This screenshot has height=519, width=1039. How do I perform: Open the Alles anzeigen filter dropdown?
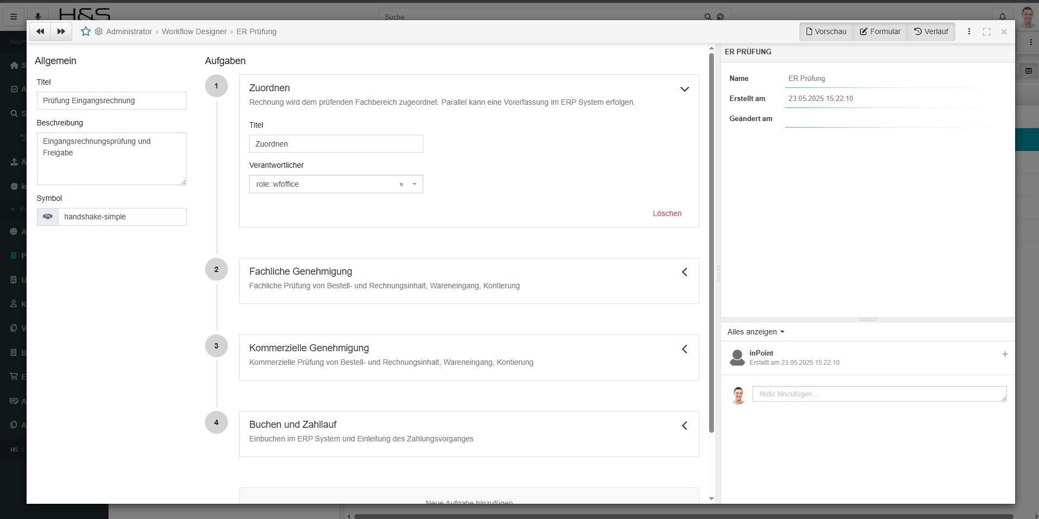pos(756,332)
